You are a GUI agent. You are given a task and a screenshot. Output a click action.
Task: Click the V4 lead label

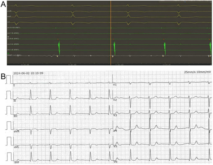115,131
